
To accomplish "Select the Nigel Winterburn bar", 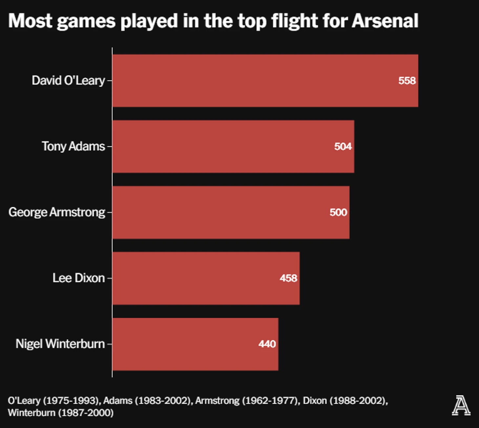I will pyautogui.click(x=195, y=344).
